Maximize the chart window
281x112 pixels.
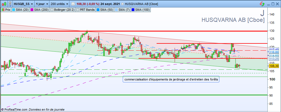tap(273, 4)
